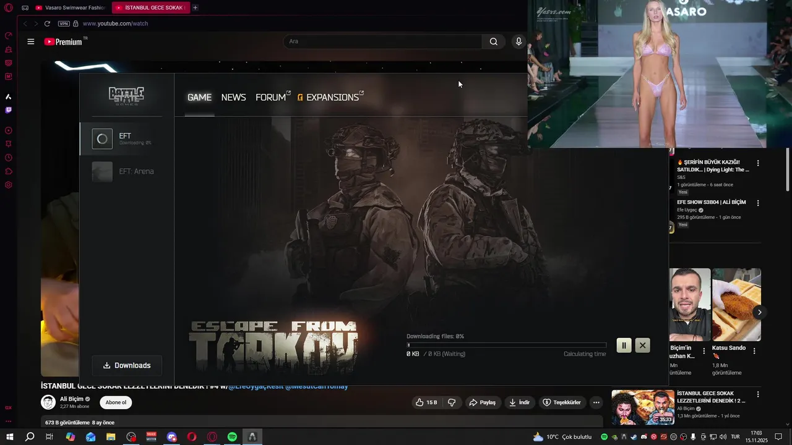Open the player icon in Opera sidebar
Viewport: 792px width, 445px height.
pos(9,130)
